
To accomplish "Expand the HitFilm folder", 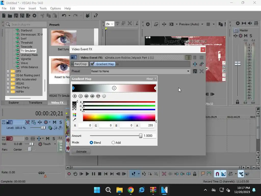I will [8, 92].
